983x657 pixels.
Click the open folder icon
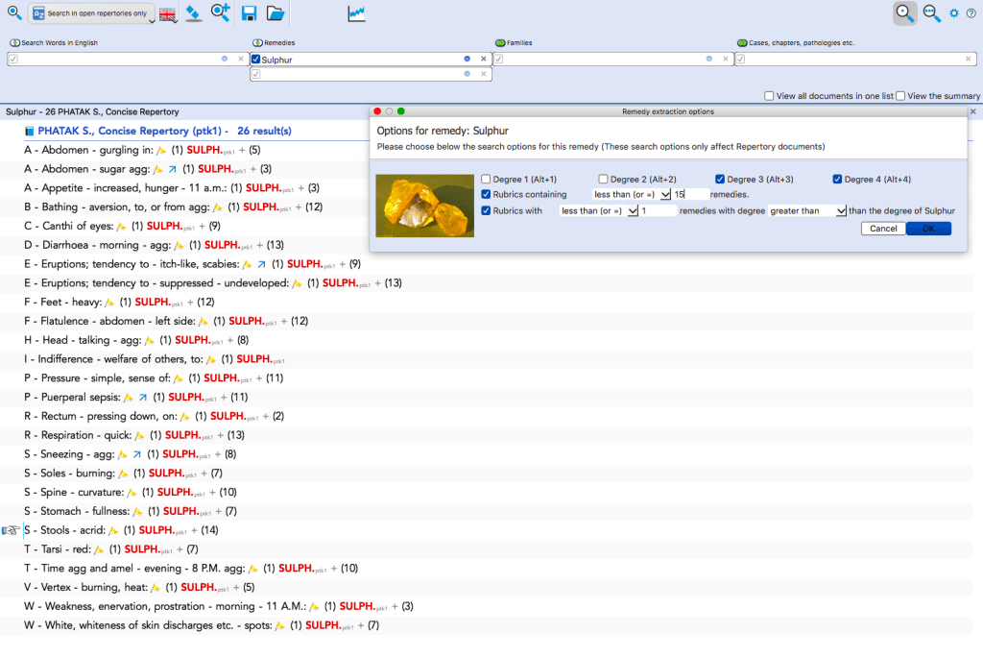click(x=276, y=13)
